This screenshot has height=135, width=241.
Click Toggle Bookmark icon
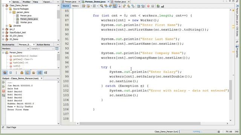coord(133,6)
